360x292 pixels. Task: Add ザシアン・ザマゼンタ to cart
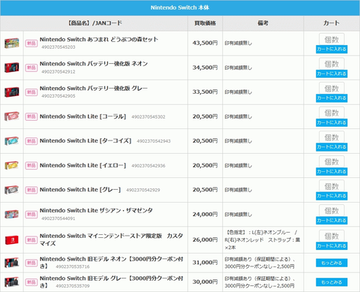(331, 221)
